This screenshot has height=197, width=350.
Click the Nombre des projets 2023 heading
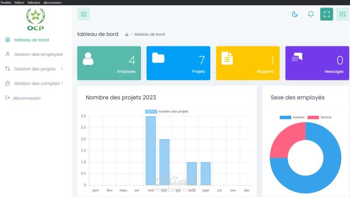121,97
